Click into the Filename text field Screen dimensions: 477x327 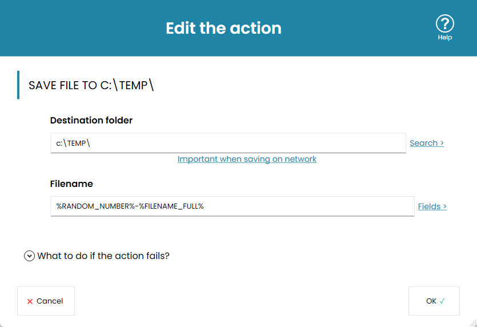(232, 206)
